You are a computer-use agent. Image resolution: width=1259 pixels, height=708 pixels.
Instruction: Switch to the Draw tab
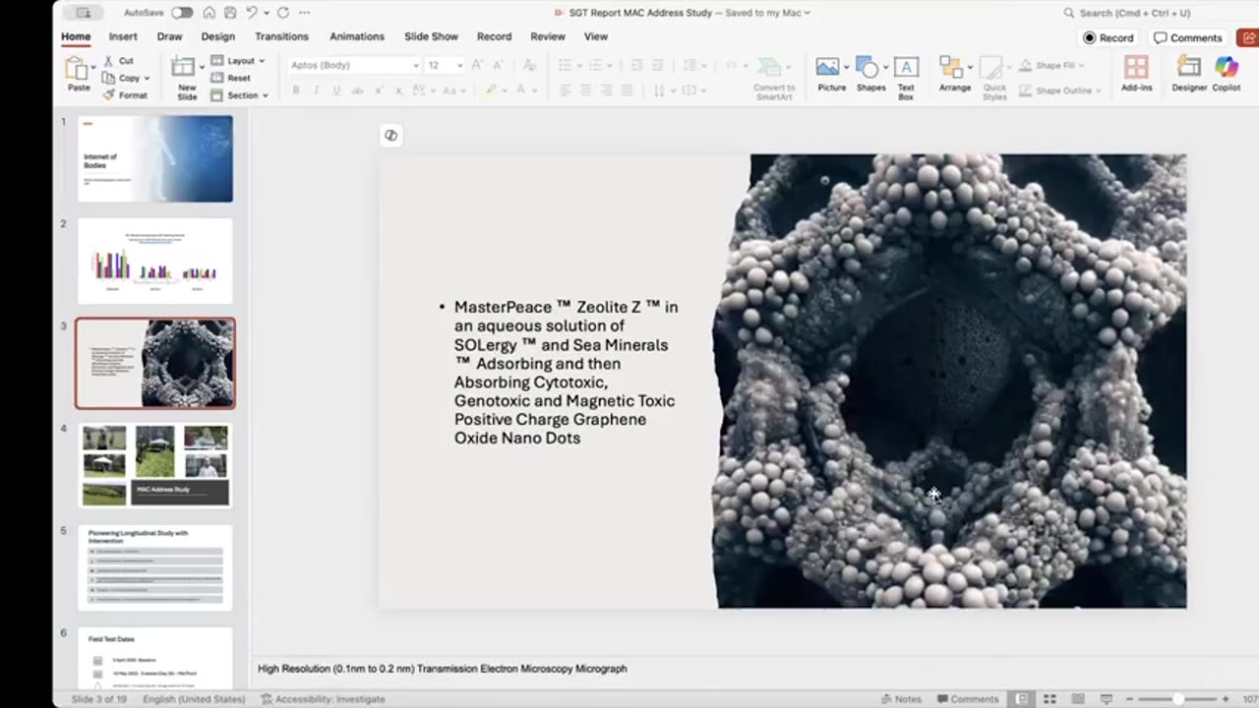pyautogui.click(x=169, y=36)
